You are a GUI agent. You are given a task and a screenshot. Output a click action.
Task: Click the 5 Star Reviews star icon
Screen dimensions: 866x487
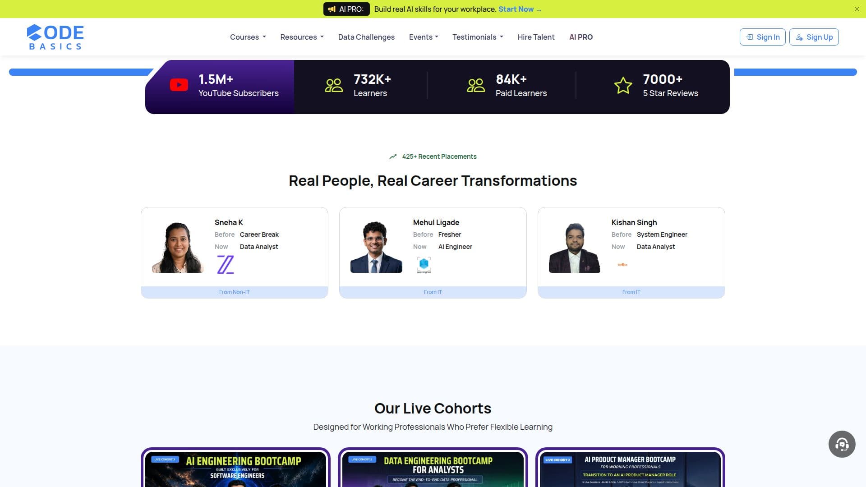623,85
